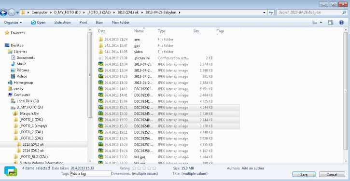Open the address bar history dropdown

pos(264,13)
